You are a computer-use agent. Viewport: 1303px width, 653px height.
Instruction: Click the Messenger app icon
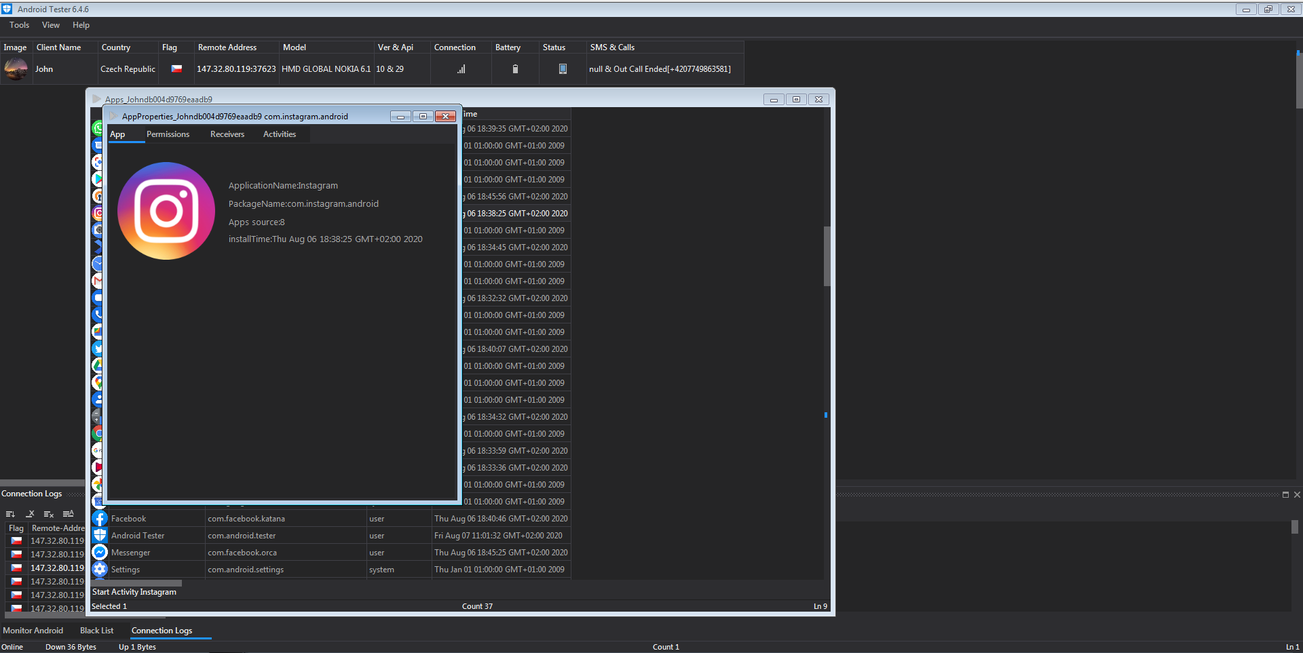pyautogui.click(x=100, y=553)
